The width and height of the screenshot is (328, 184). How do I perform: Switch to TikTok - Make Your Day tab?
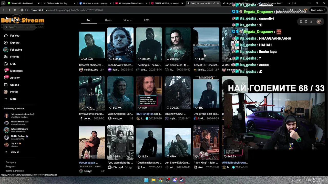(x=59, y=3)
